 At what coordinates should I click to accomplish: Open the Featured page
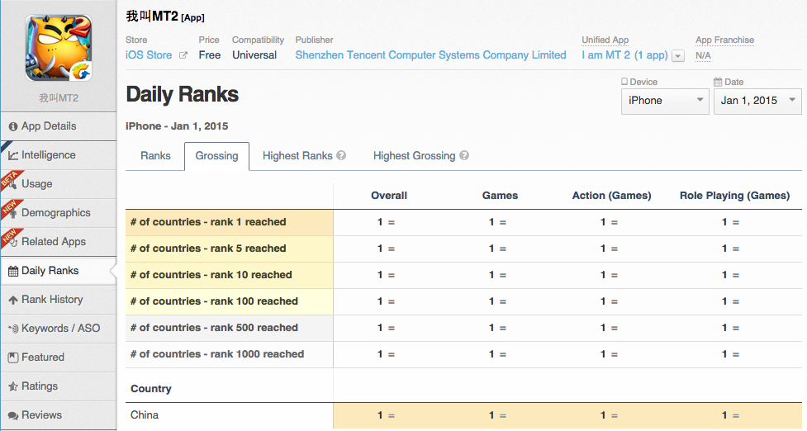point(59,357)
